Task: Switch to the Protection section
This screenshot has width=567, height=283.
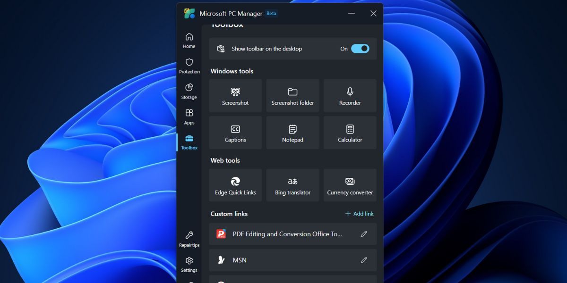Action: click(x=189, y=66)
